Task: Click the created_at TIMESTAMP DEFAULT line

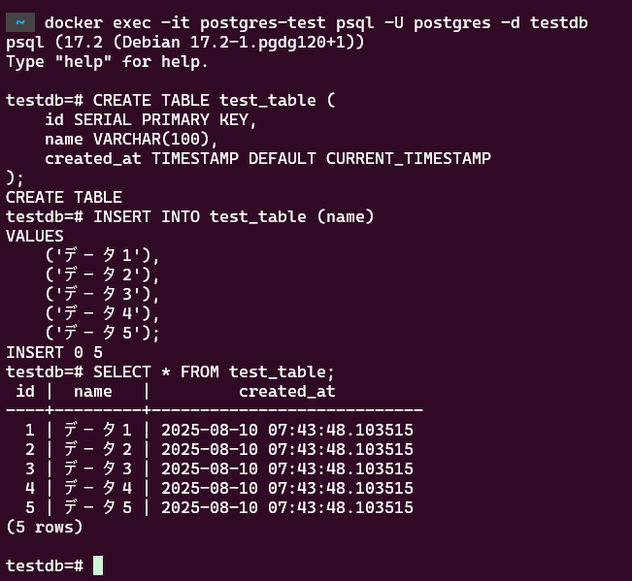Action: [x=268, y=158]
